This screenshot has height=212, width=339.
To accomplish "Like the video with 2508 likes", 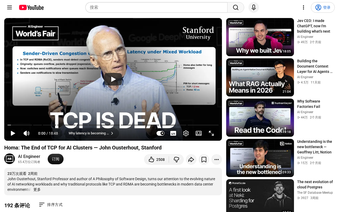I will tap(157, 160).
